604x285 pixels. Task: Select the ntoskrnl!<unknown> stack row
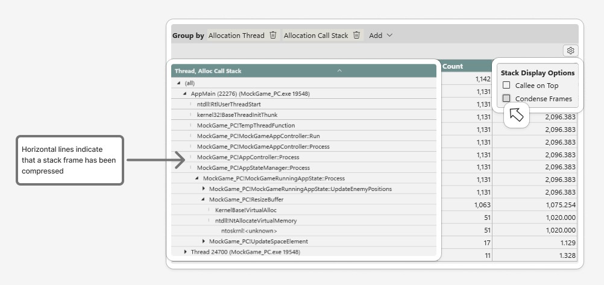coord(249,231)
